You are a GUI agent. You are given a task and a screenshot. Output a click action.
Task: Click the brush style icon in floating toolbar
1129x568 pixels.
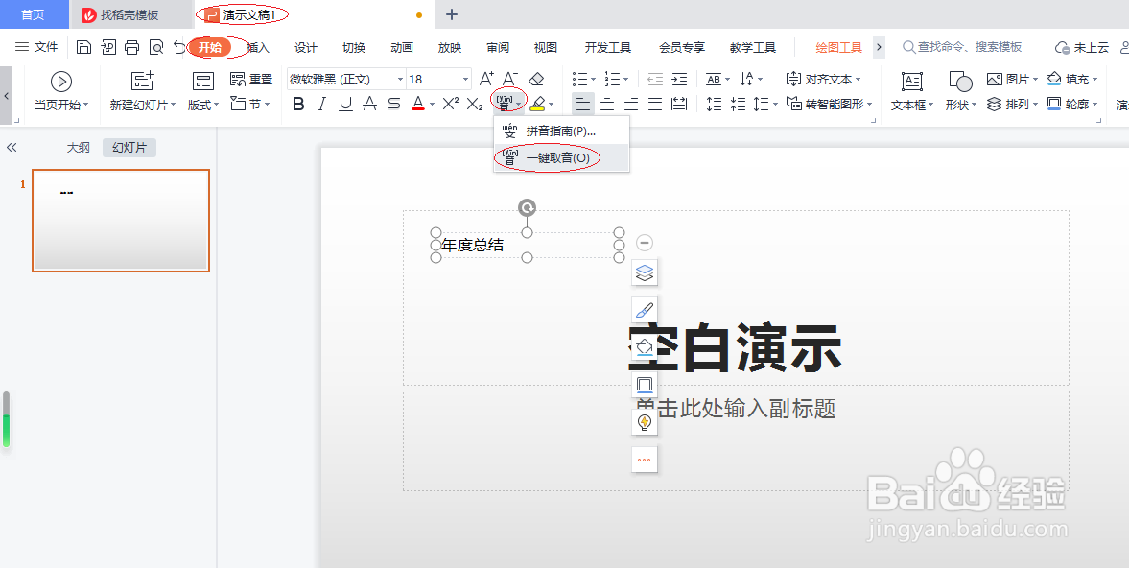(645, 310)
